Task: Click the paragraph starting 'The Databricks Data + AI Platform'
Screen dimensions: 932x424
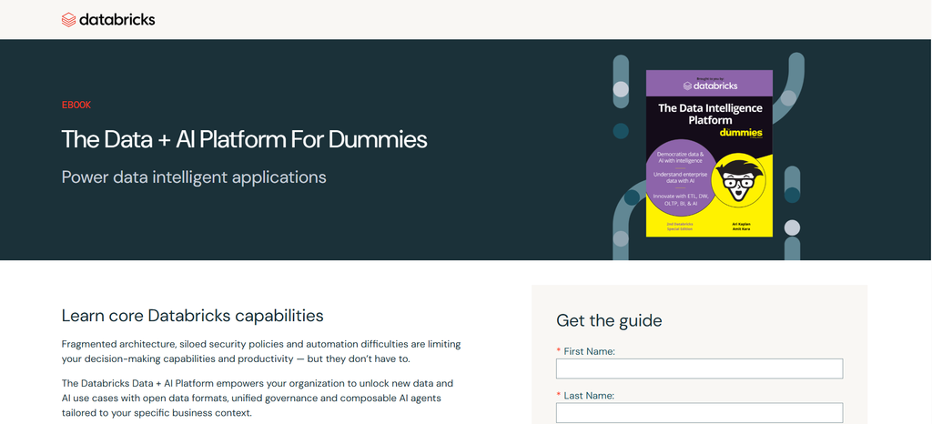Action: click(x=258, y=398)
